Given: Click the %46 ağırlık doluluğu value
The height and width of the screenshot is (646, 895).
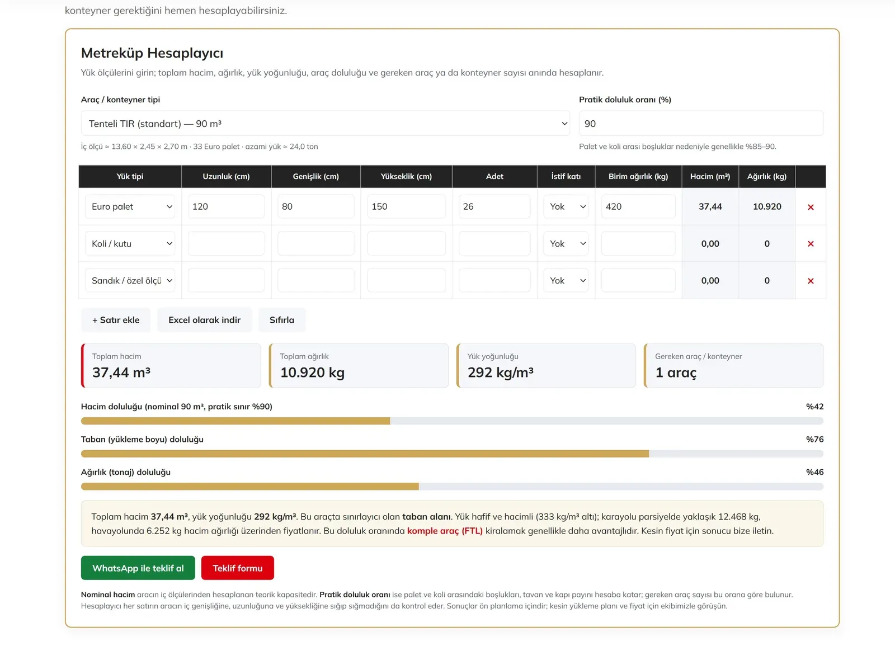Looking at the screenshot, I should coord(814,472).
